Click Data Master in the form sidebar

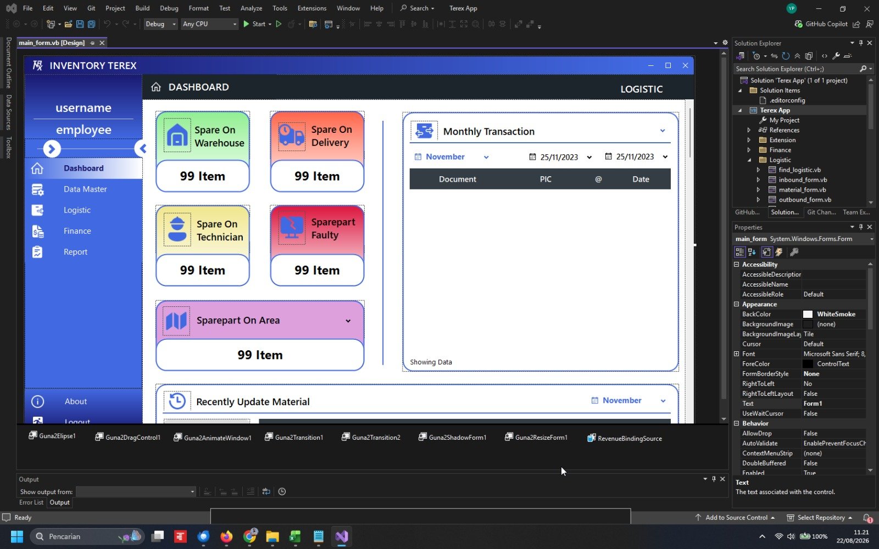(x=85, y=189)
